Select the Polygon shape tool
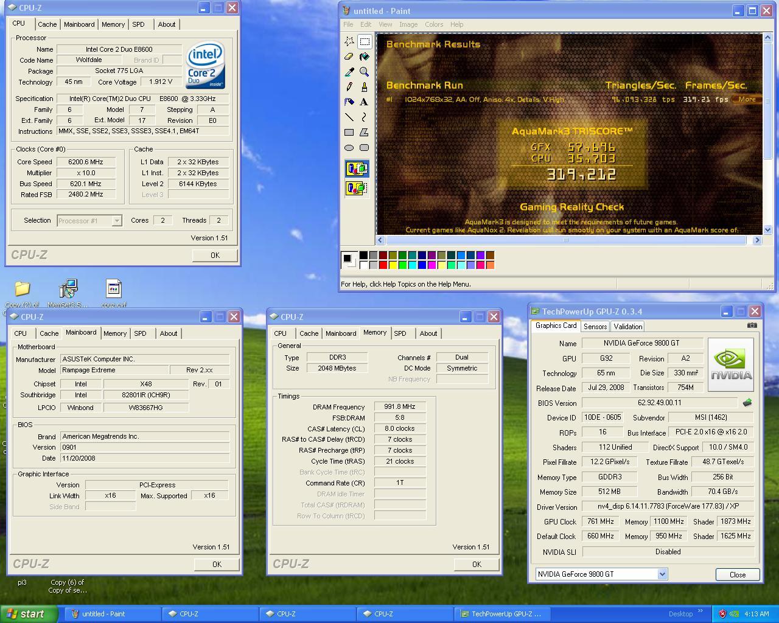This screenshot has width=779, height=623. pos(365,133)
